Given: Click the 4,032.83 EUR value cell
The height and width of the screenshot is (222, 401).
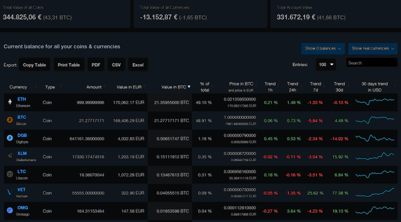Looking at the screenshot, I should pos(131,139).
